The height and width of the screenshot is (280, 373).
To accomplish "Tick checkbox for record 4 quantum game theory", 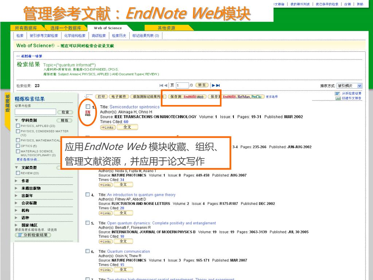I will pos(87,195).
